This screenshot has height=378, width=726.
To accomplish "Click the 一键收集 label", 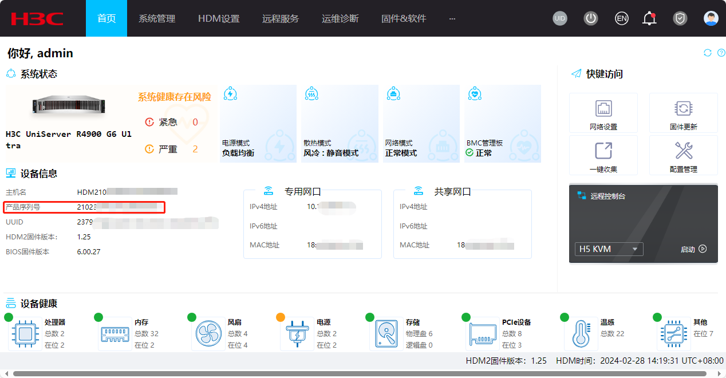I will tap(603, 170).
